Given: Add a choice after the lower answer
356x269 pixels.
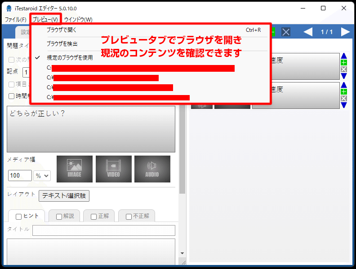Looking at the screenshot, I should pos(344,92).
